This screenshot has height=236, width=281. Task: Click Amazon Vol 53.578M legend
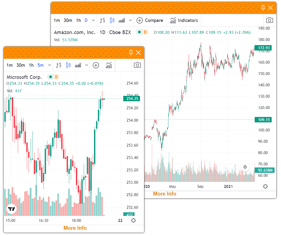[x=66, y=40]
